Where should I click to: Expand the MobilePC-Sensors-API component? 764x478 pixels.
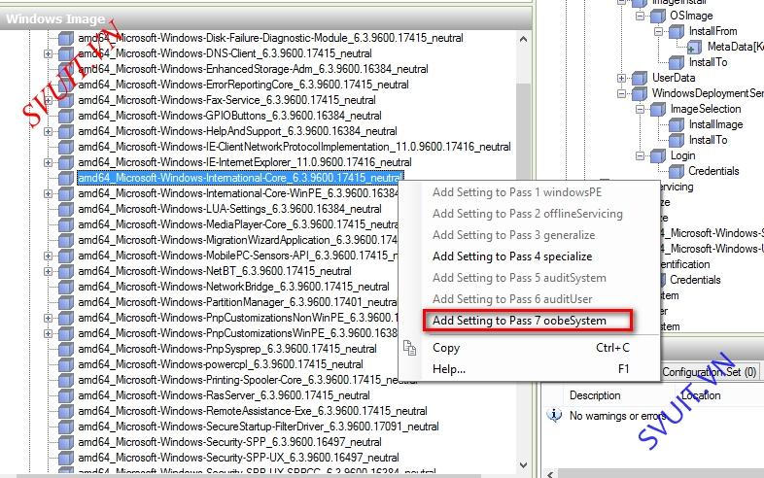click(x=48, y=256)
